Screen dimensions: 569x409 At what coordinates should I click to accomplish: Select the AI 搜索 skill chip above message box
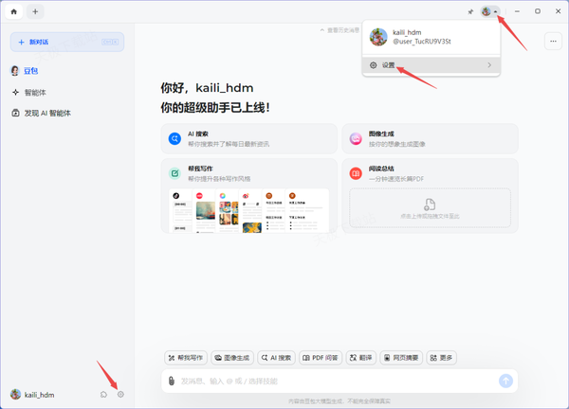coord(277,358)
